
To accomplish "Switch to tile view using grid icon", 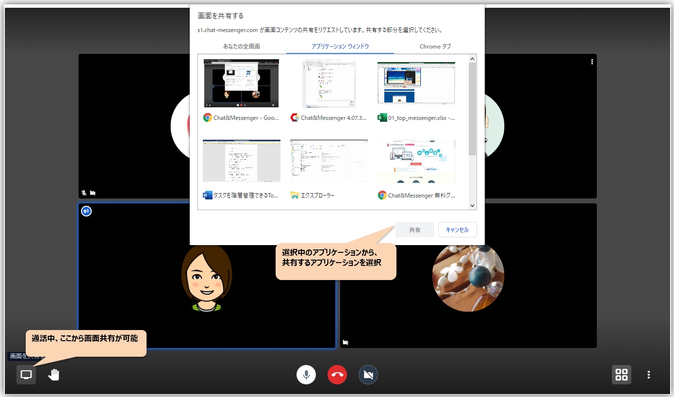I will coord(622,375).
